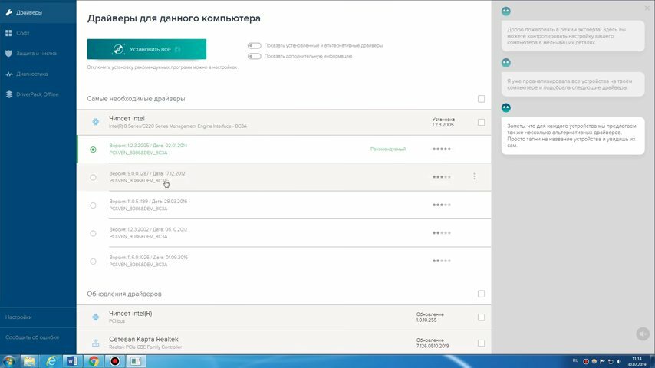Mute the assistant with the speaker icon

[643, 333]
